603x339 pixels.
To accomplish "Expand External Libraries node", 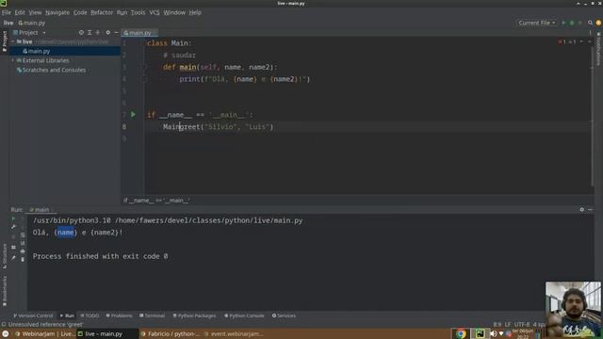I will click(13, 60).
